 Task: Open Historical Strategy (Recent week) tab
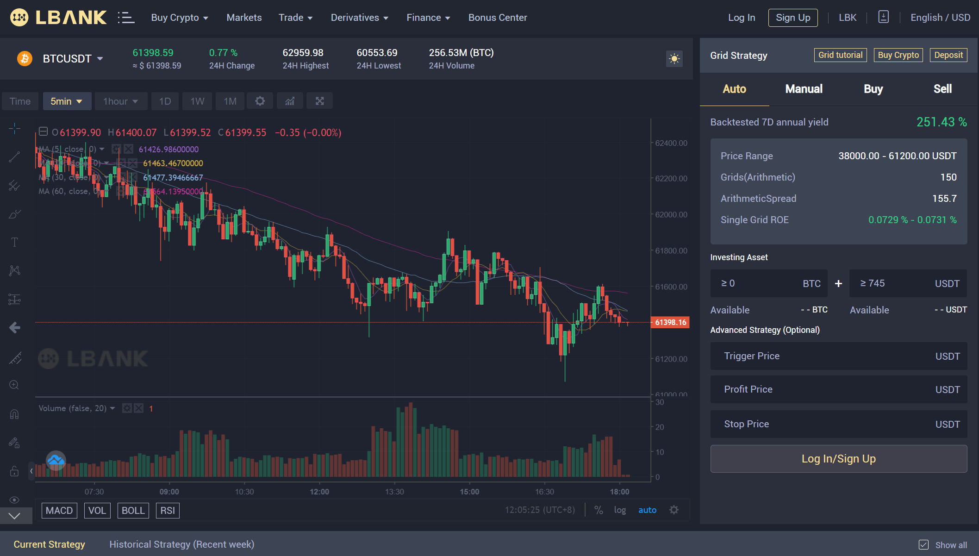pos(181,544)
